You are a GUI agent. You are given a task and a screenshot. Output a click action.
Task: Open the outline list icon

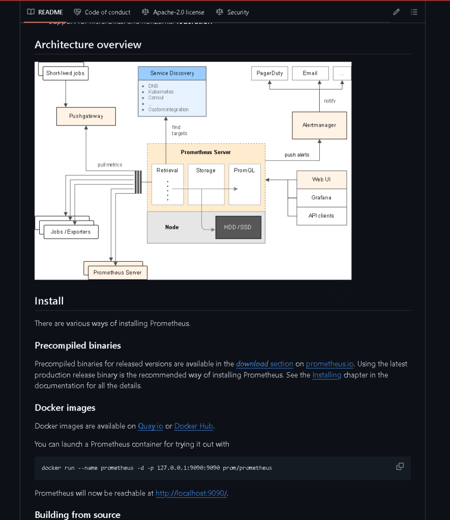tap(414, 12)
